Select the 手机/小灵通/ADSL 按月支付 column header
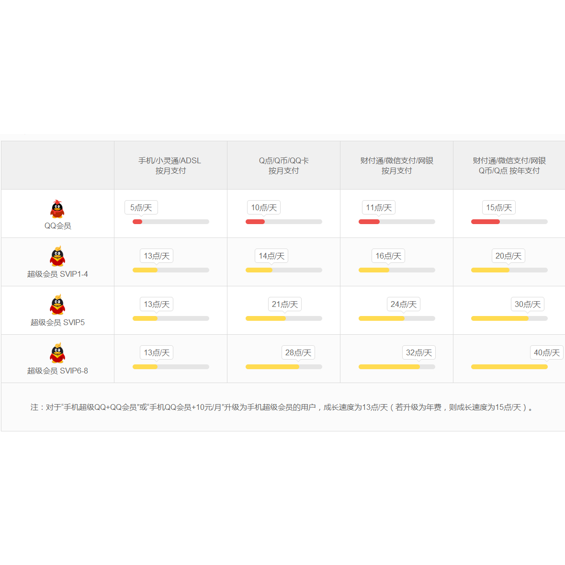This screenshot has height=565, width=565. [x=170, y=166]
